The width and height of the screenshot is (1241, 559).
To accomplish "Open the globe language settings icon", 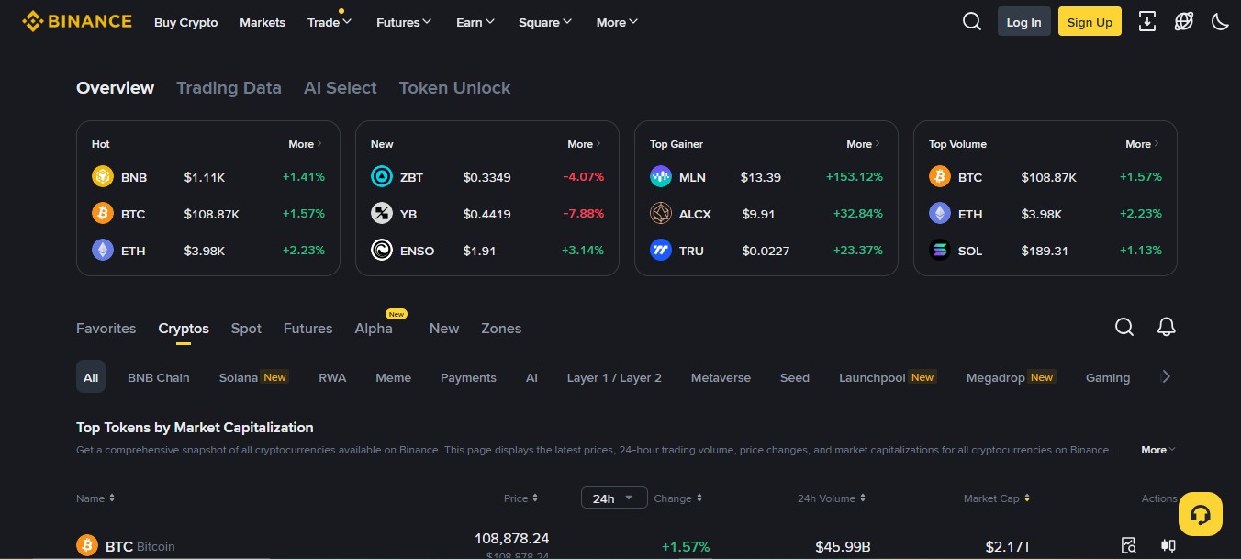I will point(1184,22).
